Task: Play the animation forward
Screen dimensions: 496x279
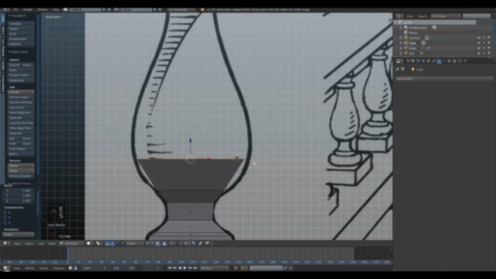Action: [x=185, y=268]
